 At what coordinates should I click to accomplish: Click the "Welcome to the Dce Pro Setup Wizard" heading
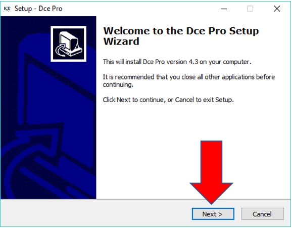click(x=181, y=36)
